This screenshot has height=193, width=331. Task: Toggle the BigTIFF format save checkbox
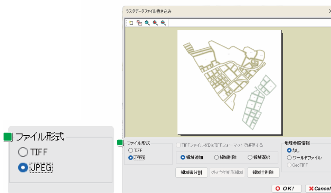178,145
